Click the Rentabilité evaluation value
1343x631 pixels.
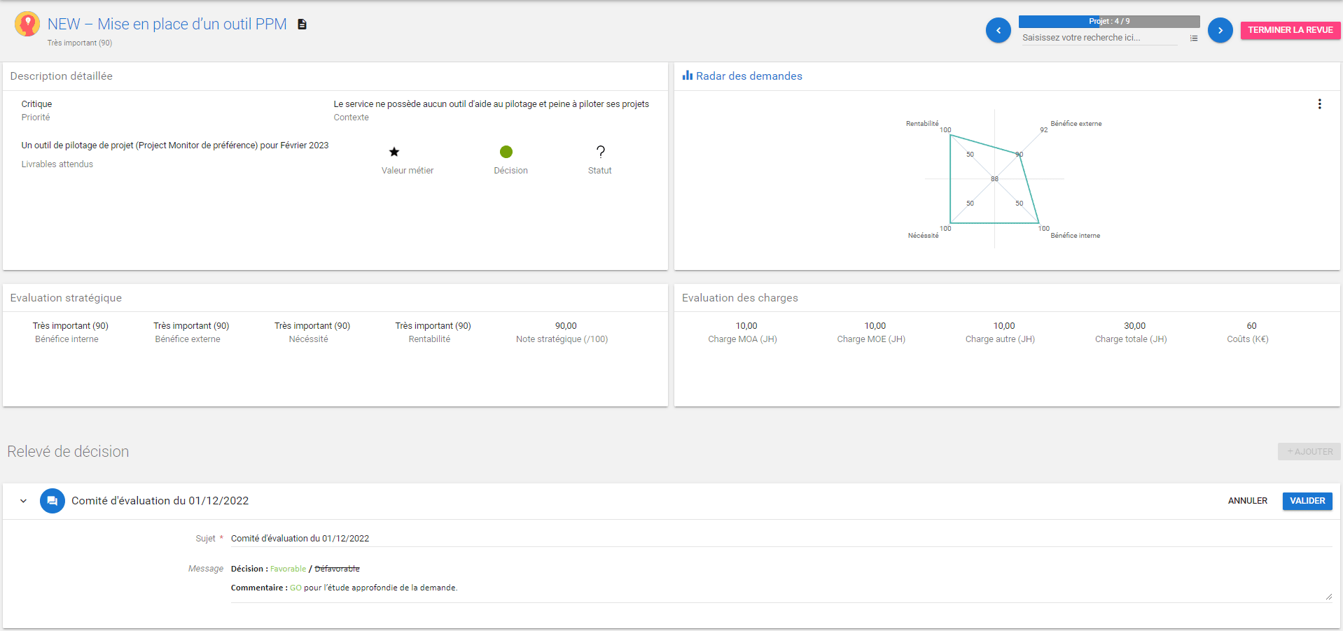pyautogui.click(x=433, y=326)
